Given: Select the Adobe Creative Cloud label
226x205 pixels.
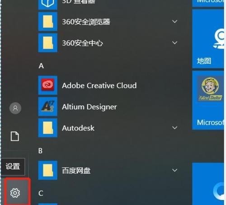Looking at the screenshot, I should (99, 85).
